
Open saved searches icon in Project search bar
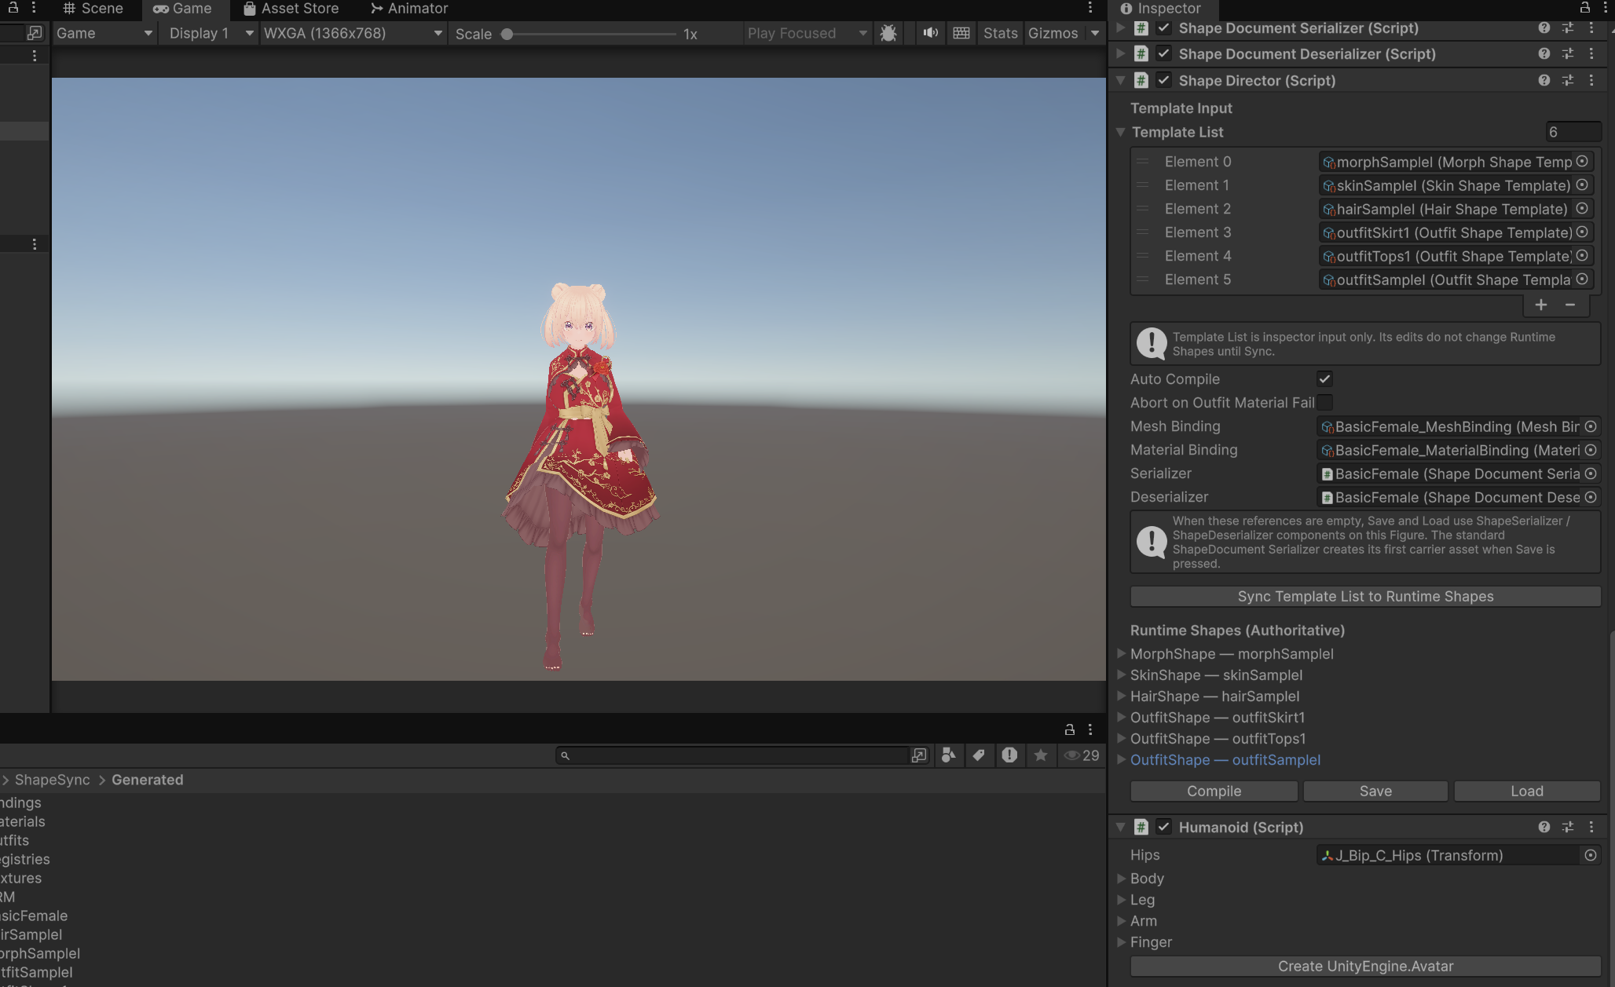click(x=919, y=755)
